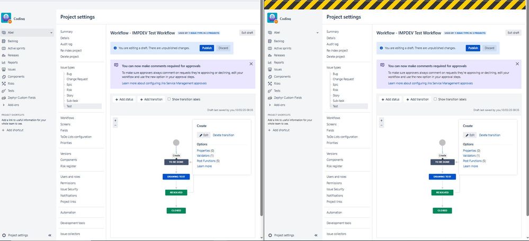Open Reports icon in left window sidebar
The width and height of the screenshot is (529, 241).
tap(4, 63)
